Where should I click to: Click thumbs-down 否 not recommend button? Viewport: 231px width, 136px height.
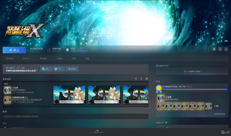click(x=59, y=69)
